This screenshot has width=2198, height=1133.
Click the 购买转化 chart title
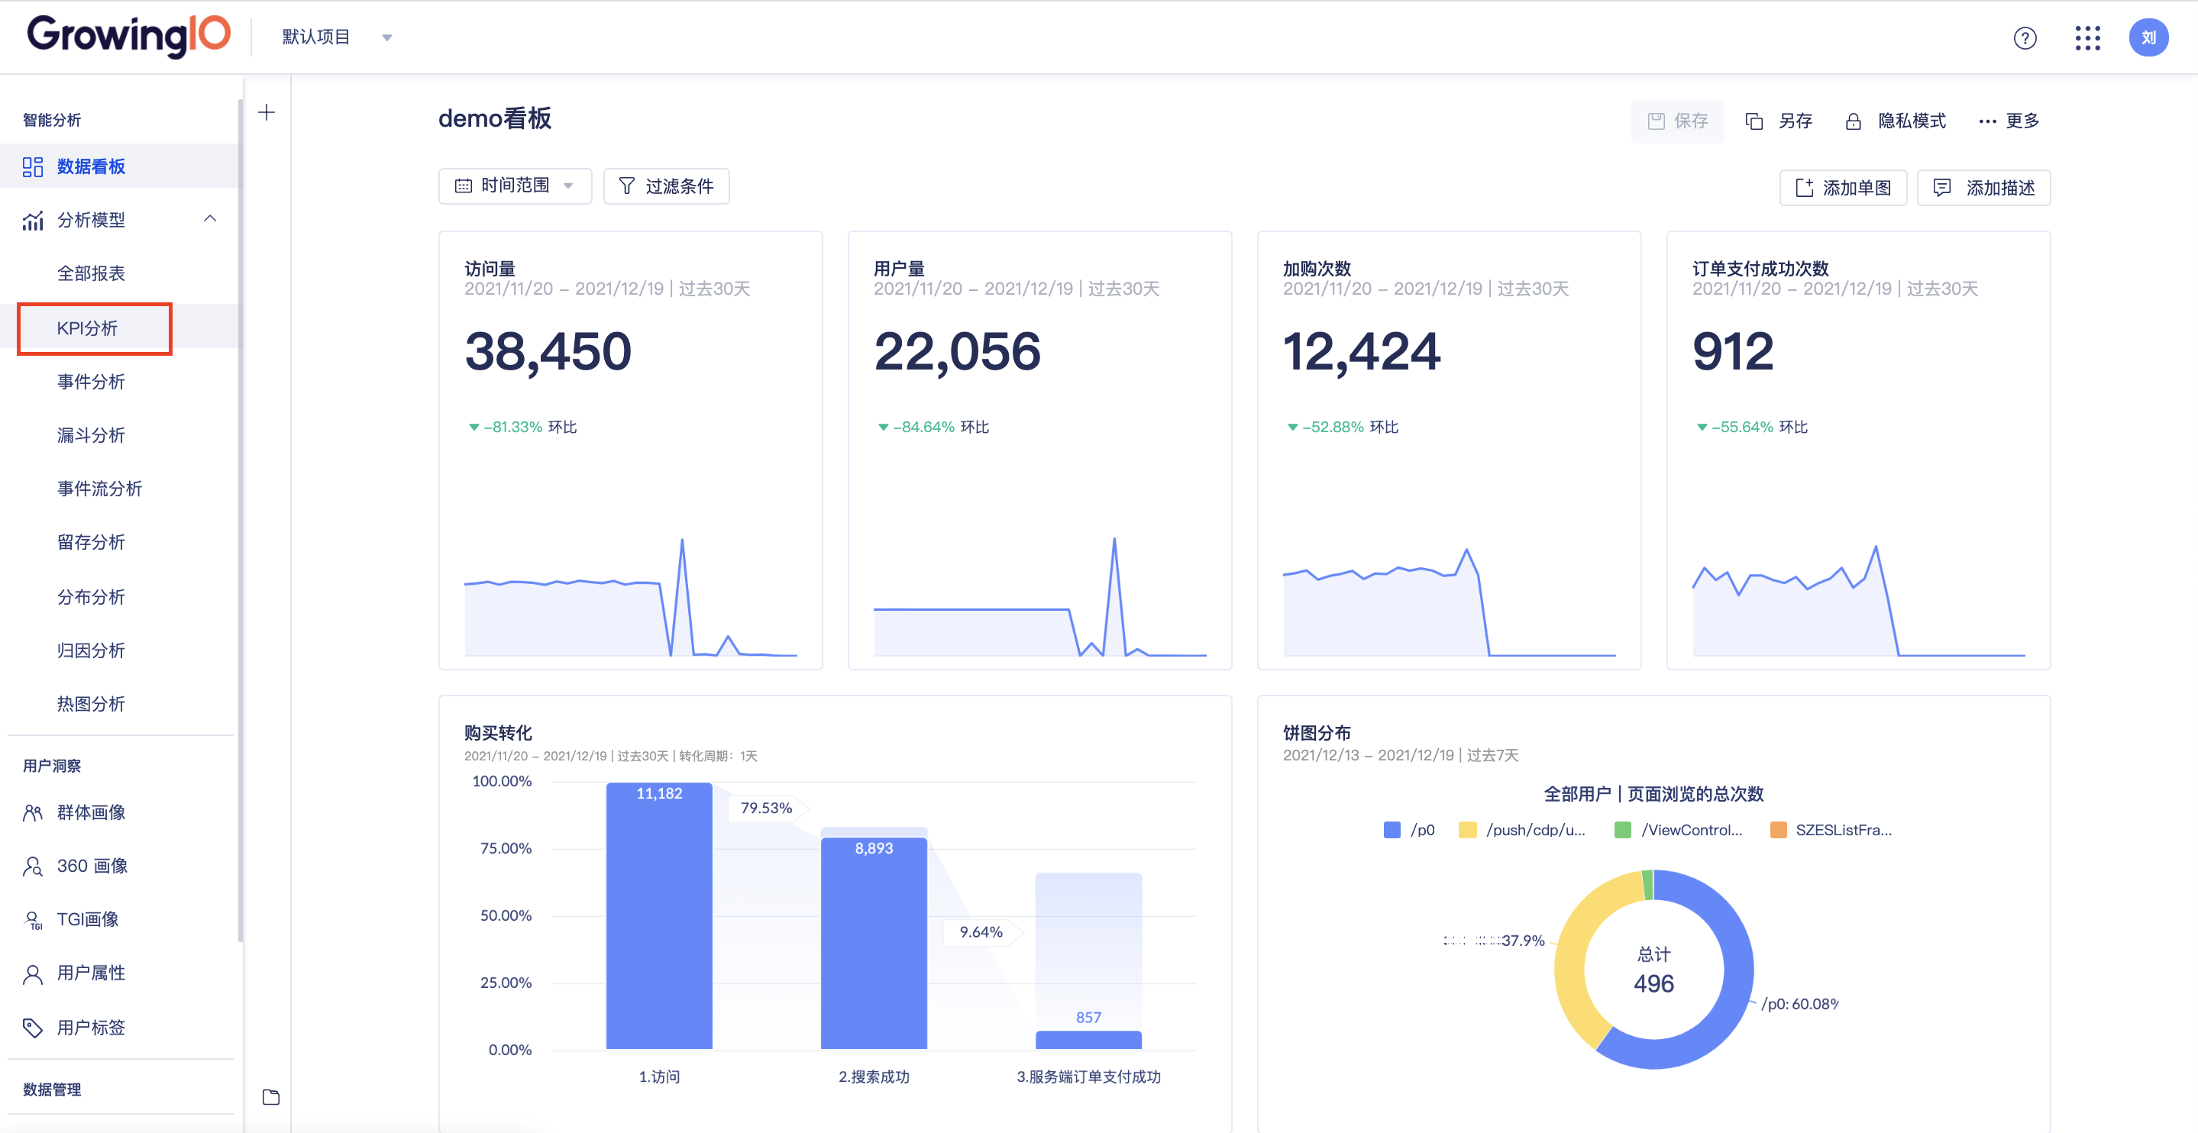coord(498,733)
